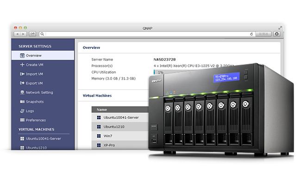
Task: Open the Overview page in the sidebar
Action: (x=43, y=55)
